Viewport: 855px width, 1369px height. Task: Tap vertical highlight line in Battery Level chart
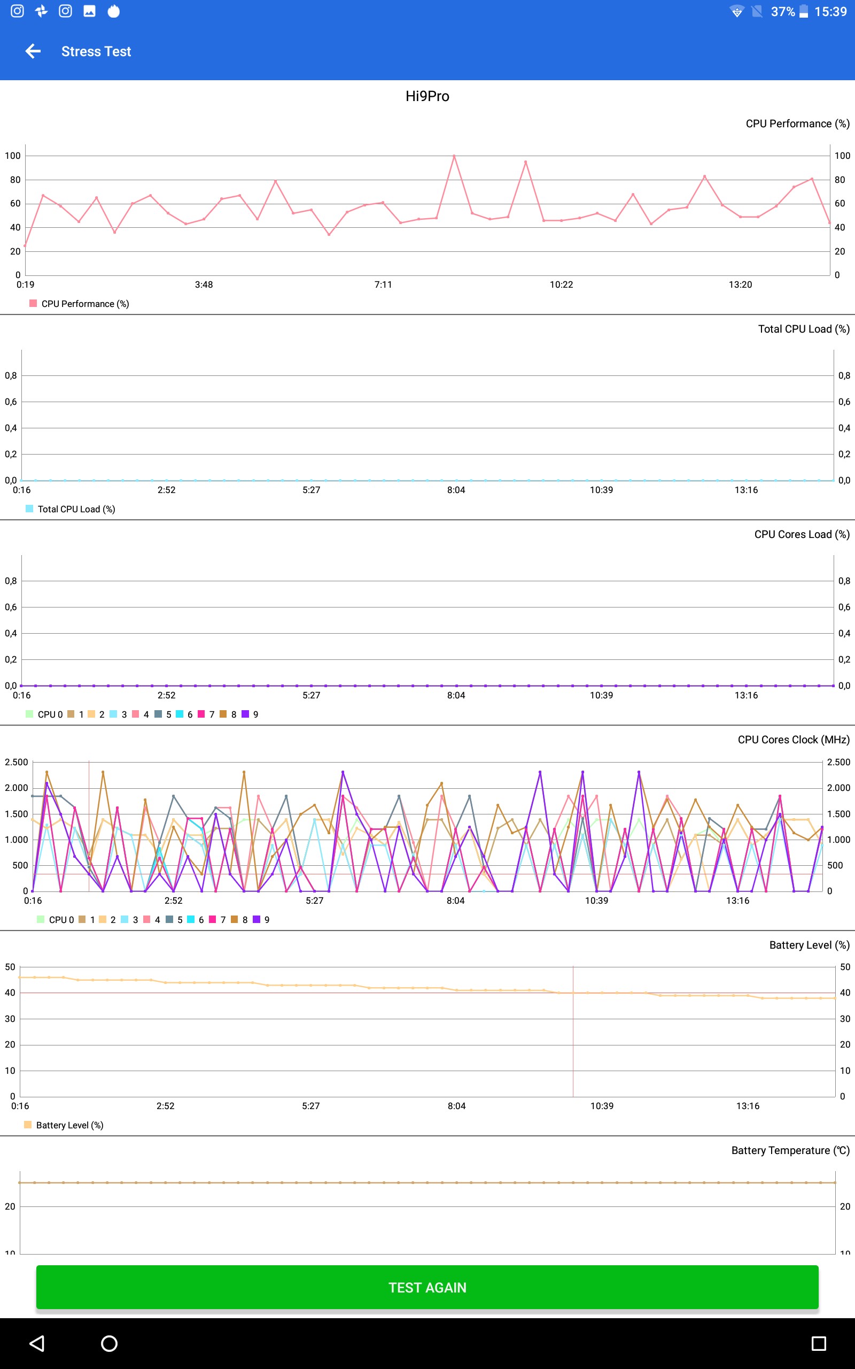573,1030
